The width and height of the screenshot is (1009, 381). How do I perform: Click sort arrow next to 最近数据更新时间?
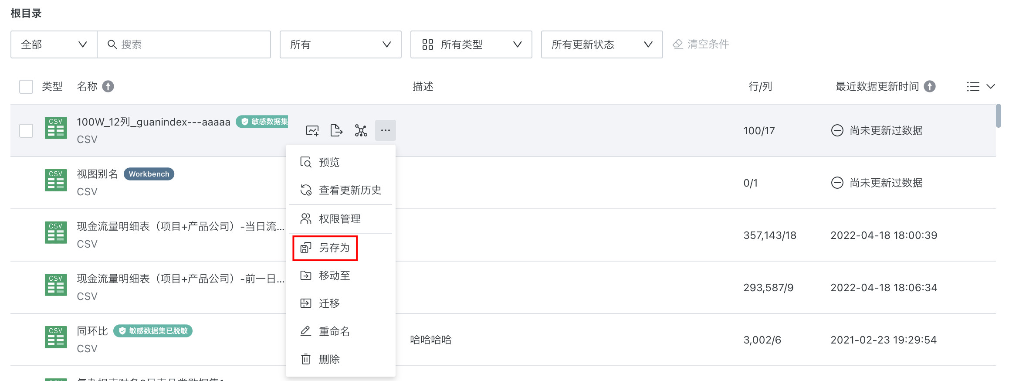point(930,86)
